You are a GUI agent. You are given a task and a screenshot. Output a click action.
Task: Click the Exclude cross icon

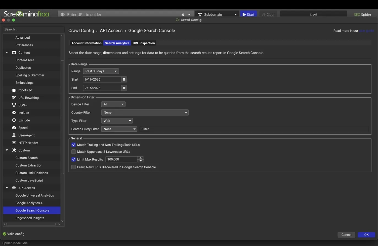[x=14, y=120]
